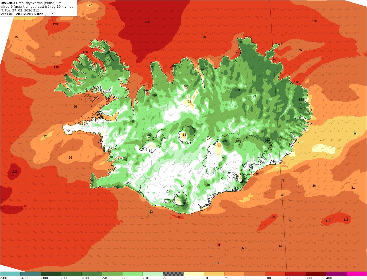The height and width of the screenshot is (280, 367).
Task: Click the '9' value in the yellow area
Action: coord(355,133)
